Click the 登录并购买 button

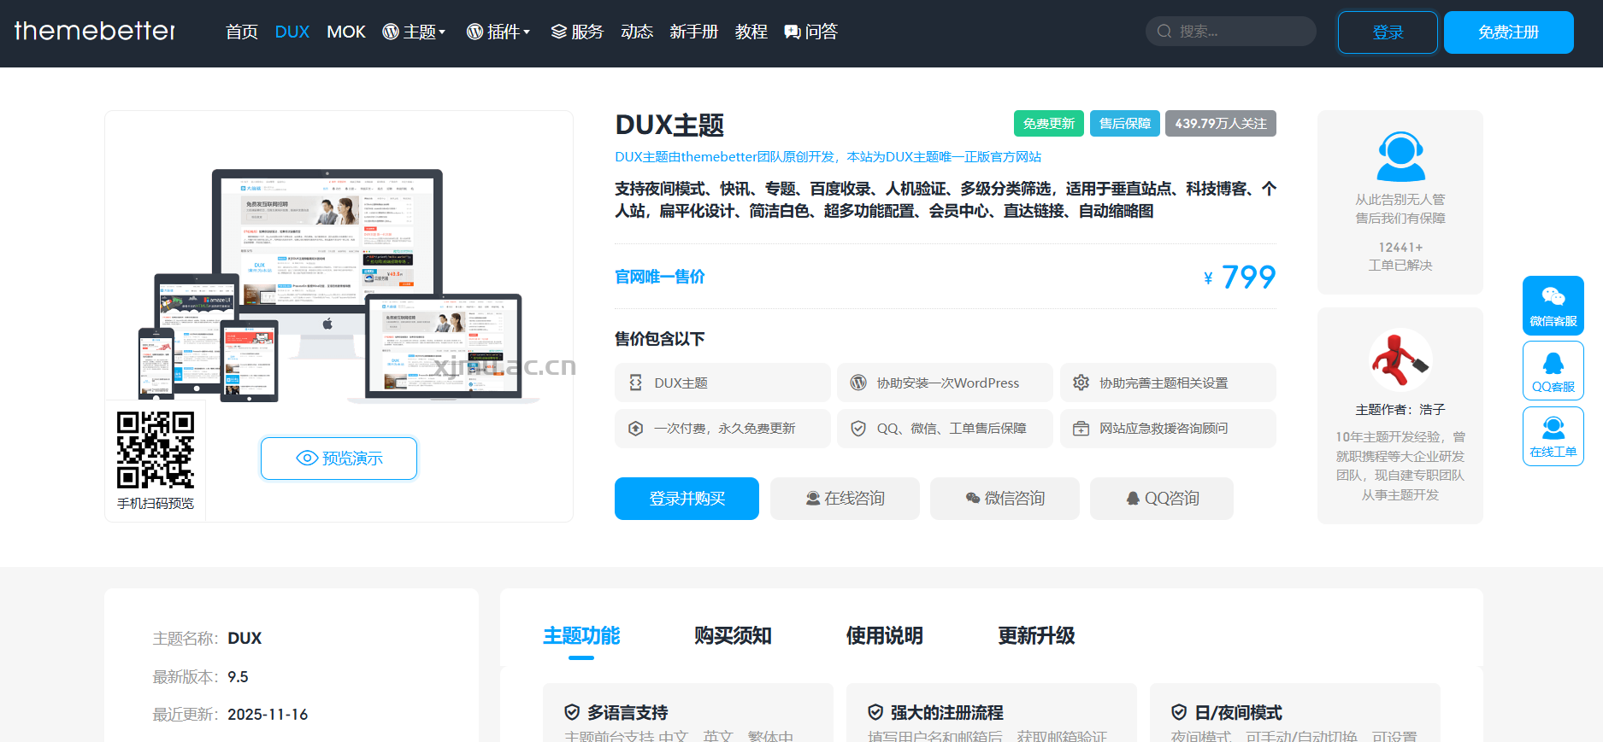coord(687,499)
